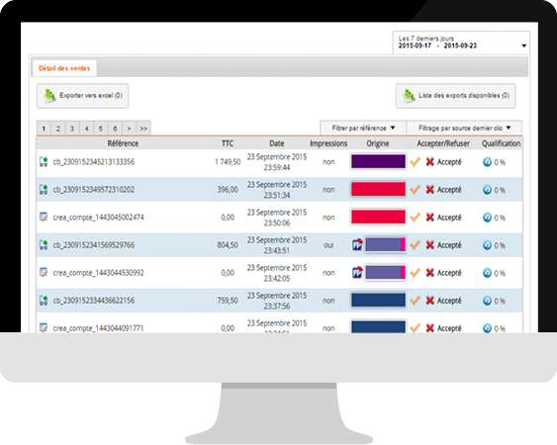The height and width of the screenshot is (445, 557).
Task: Click the cart icon beside cb_2309152345213133356
Action: pos(44,162)
